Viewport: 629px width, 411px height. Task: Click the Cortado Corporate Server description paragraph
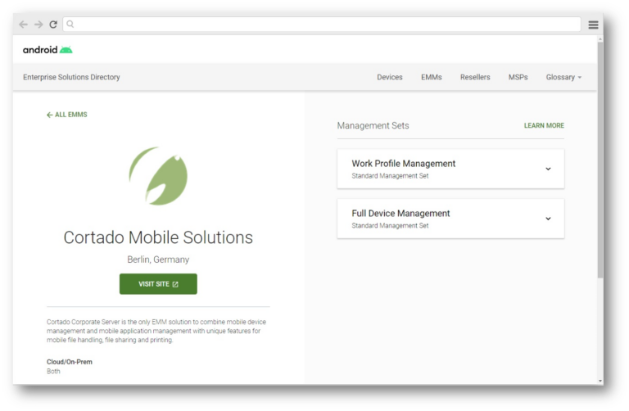click(x=156, y=331)
